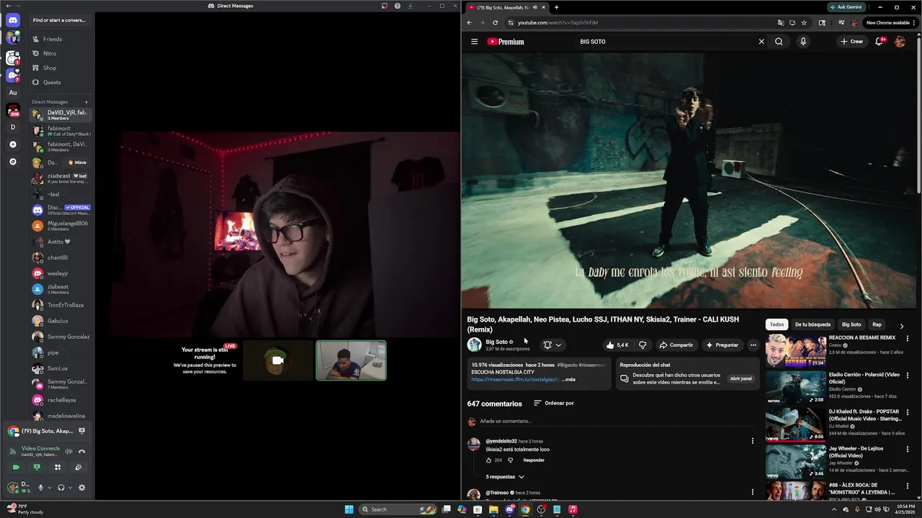Open more actions three-dot menu under video

(x=753, y=345)
